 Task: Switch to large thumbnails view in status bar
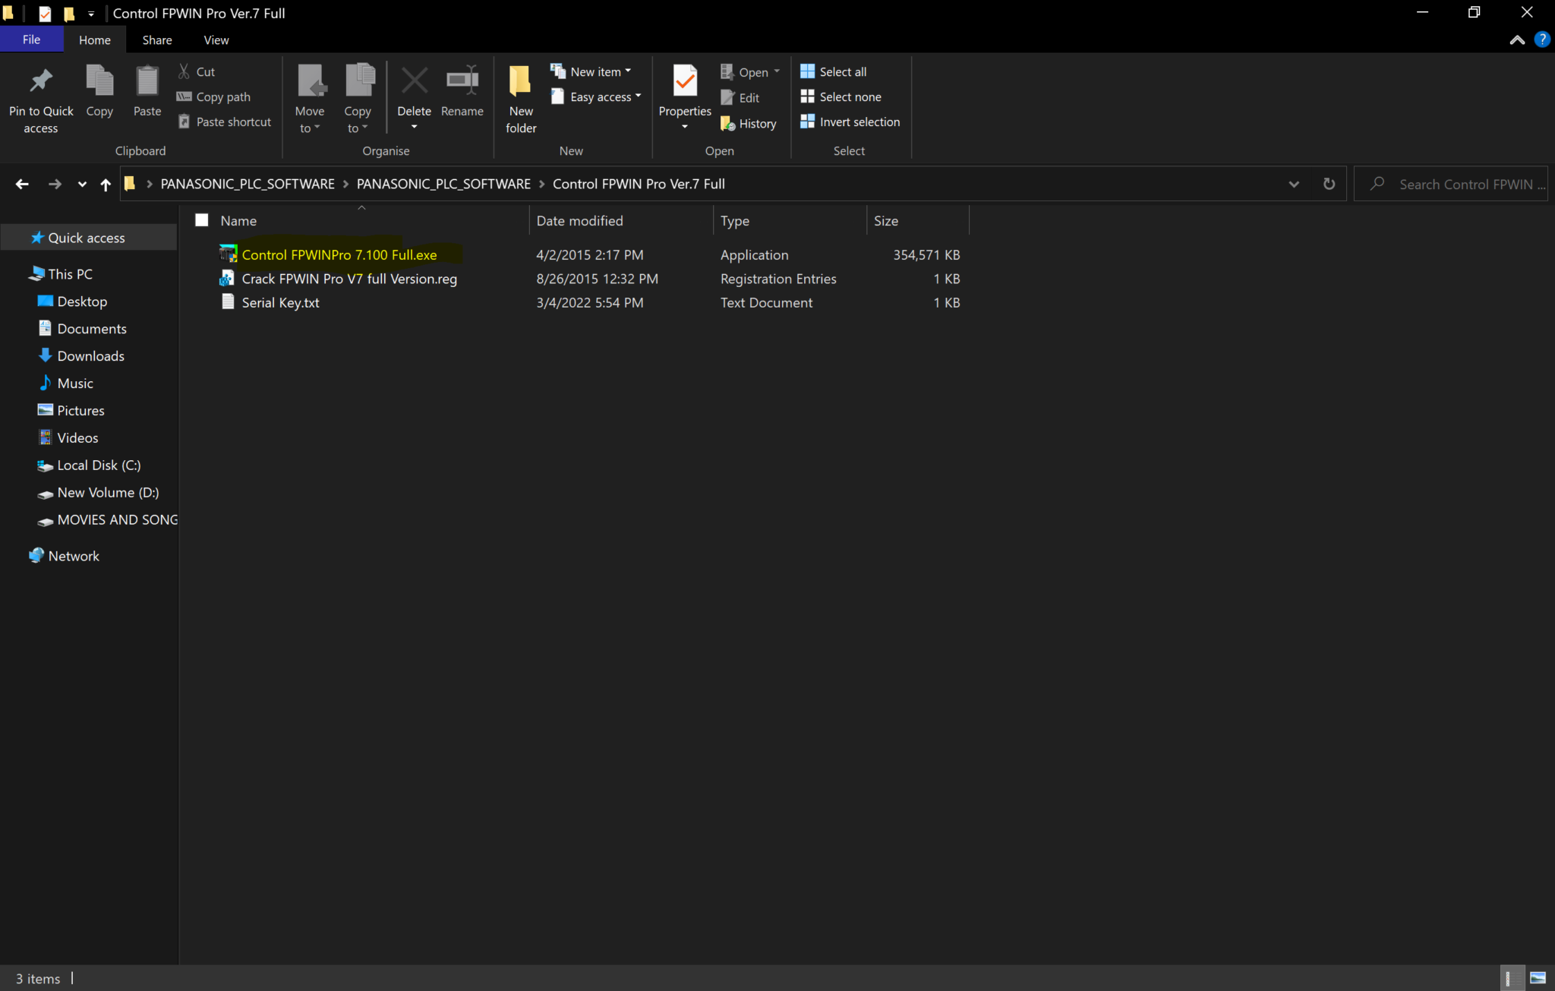tap(1538, 978)
